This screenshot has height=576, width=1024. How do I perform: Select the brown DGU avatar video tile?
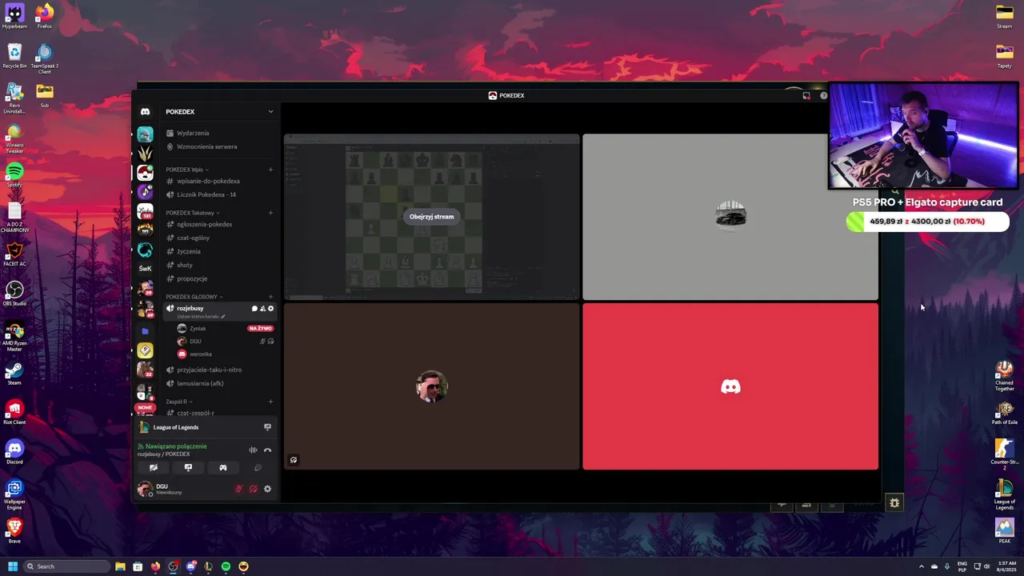(x=432, y=386)
